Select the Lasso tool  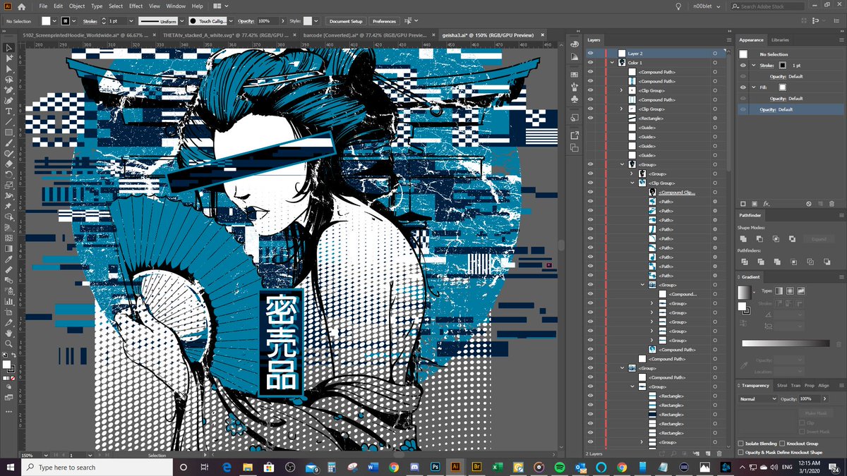tap(9, 80)
